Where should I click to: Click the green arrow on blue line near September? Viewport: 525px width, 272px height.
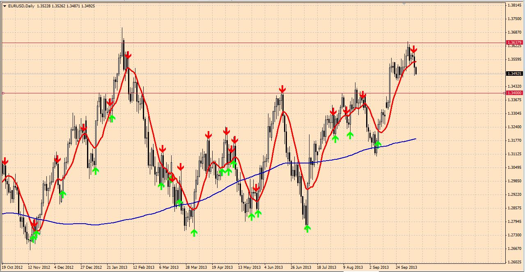378,144
